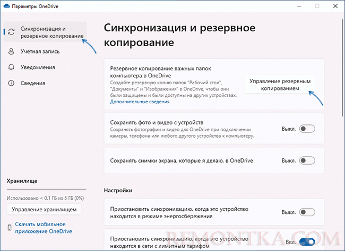Disable pause sync on metered network

307,242
